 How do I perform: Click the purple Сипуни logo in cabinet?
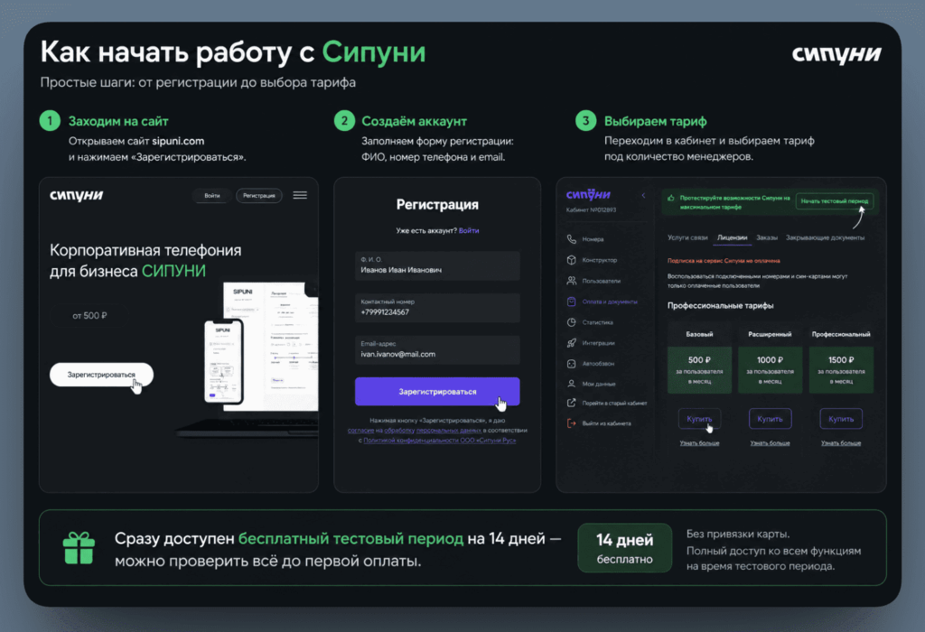pos(588,194)
